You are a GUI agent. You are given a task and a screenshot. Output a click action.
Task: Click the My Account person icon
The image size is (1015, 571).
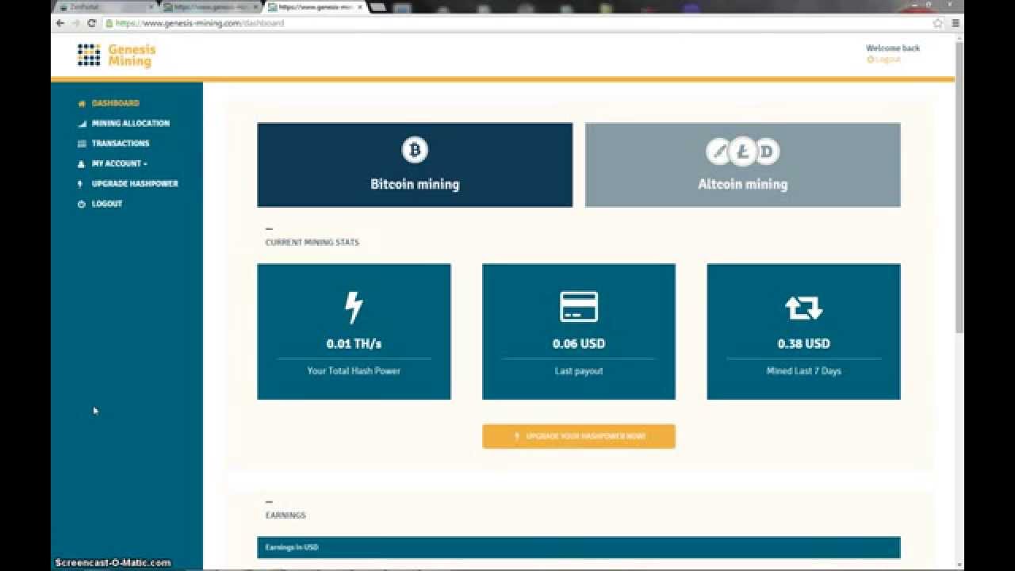(x=81, y=164)
